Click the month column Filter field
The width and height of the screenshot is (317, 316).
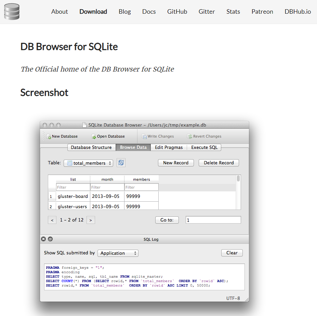[107, 187]
